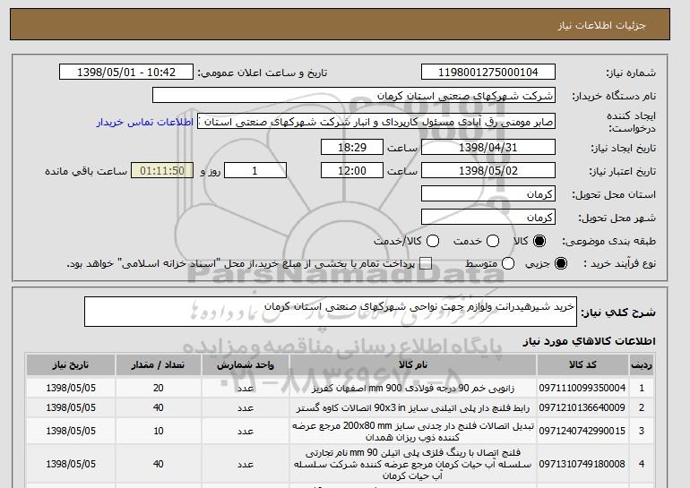Viewport: 690px width, 488px height.
Task: Click item name تبدیل اتصالات فلنج دار چدنی
Action: click(x=413, y=432)
